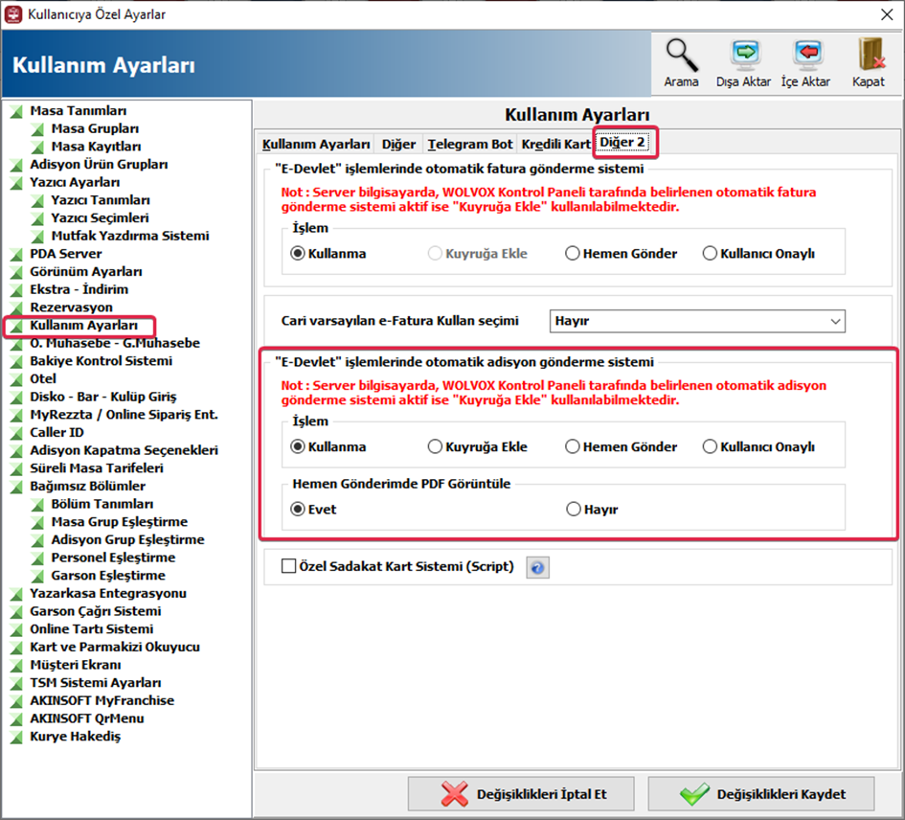Screen dimensions: 905x820
Task: Select Kart ve Parmakizi Okuyucu item
Action: pyautogui.click(x=115, y=648)
